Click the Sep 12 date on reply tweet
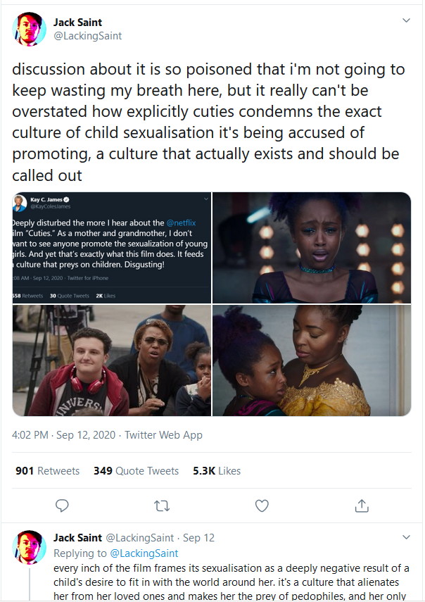 198,538
